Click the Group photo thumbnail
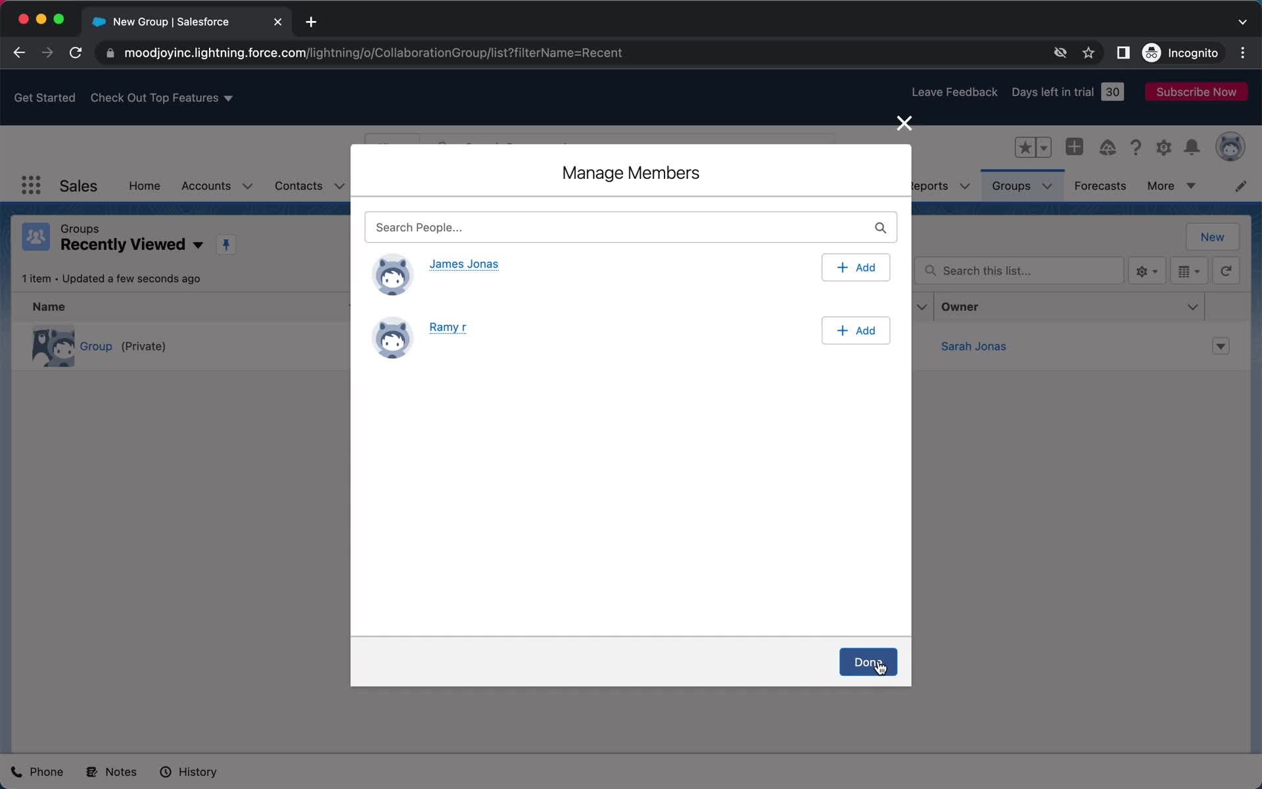This screenshot has width=1262, height=789. 53,347
